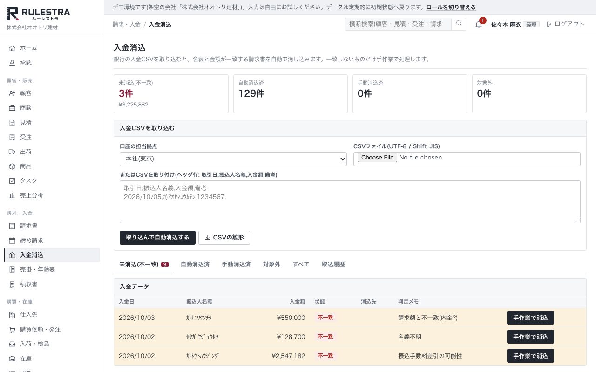Click the 未消込(不一致) 3件 summary card
596x372 pixels.
click(171, 93)
